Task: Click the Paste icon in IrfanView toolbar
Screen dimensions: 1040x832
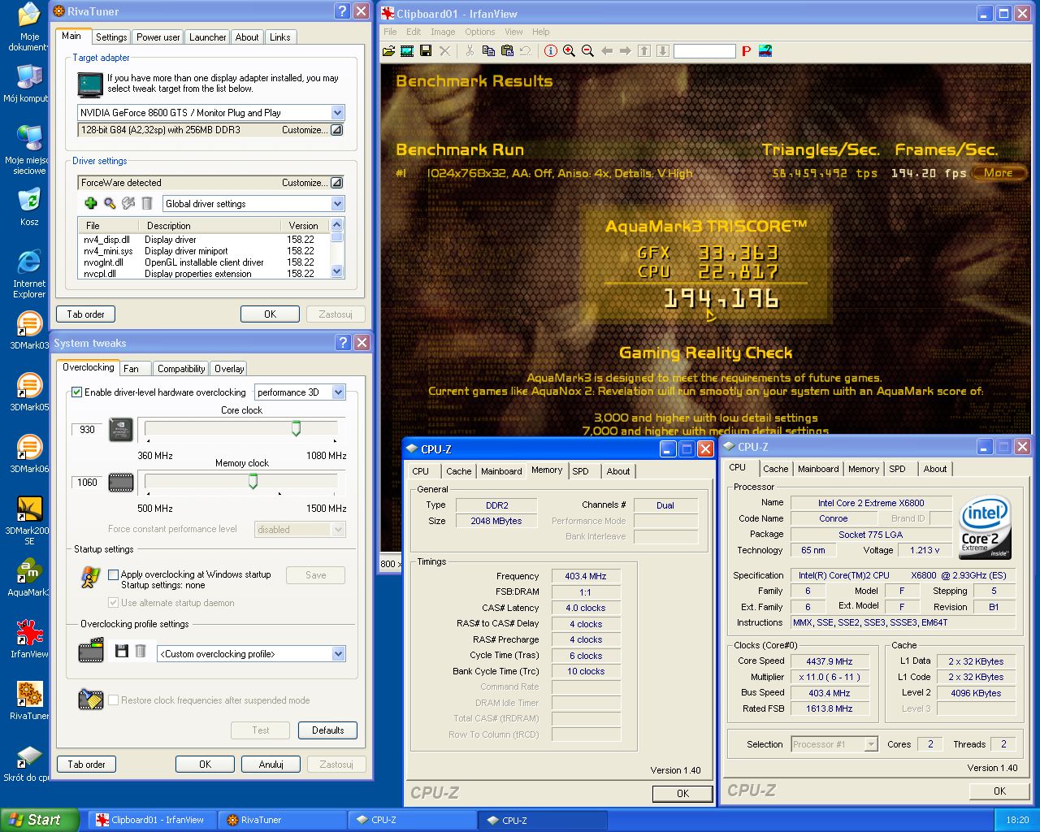Action: coord(507,51)
